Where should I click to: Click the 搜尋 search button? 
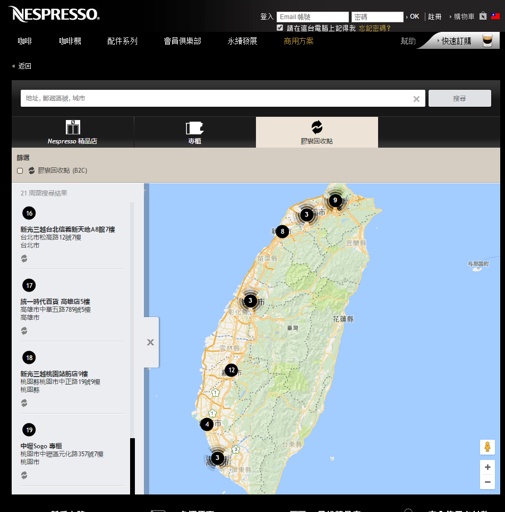pyautogui.click(x=460, y=98)
